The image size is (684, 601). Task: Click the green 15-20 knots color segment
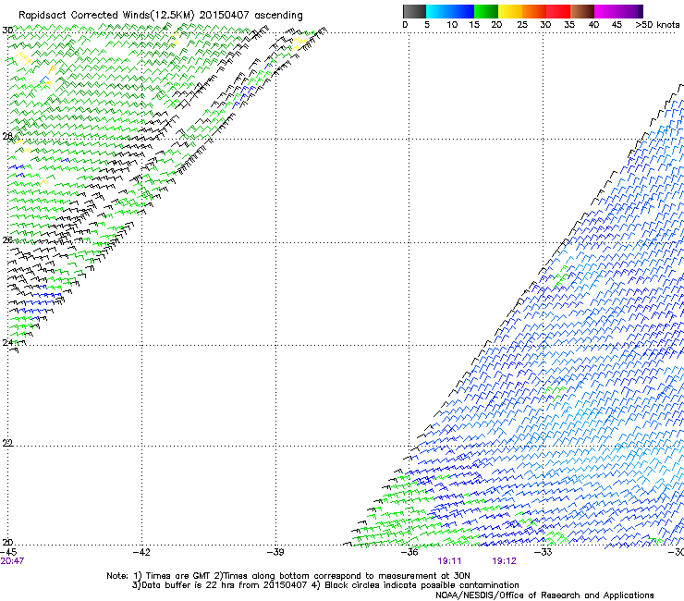click(486, 12)
